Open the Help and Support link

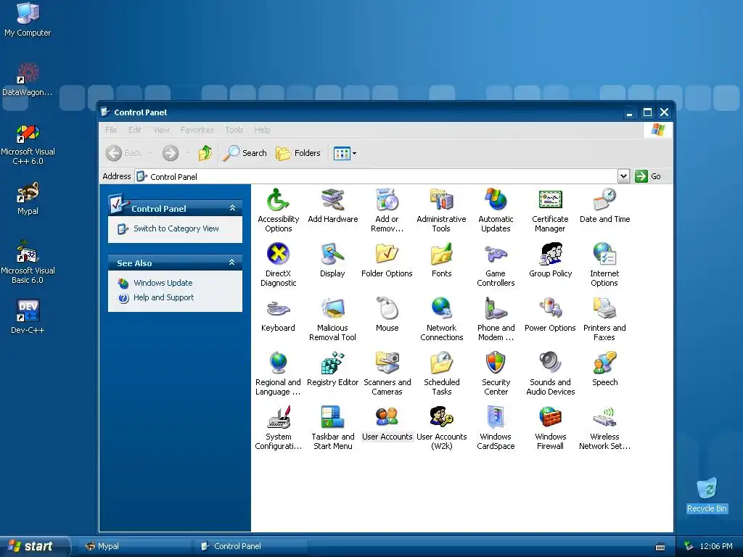click(163, 297)
